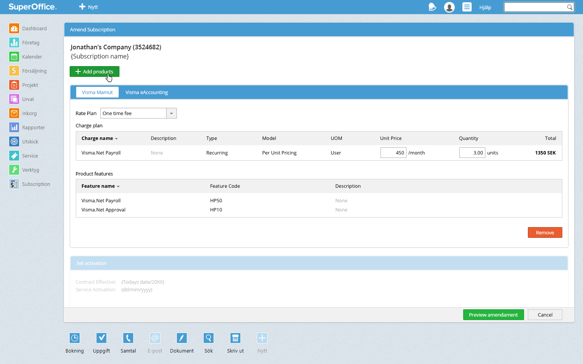Click the HP10 feature code
The height and width of the screenshot is (364, 583).
coord(216,210)
